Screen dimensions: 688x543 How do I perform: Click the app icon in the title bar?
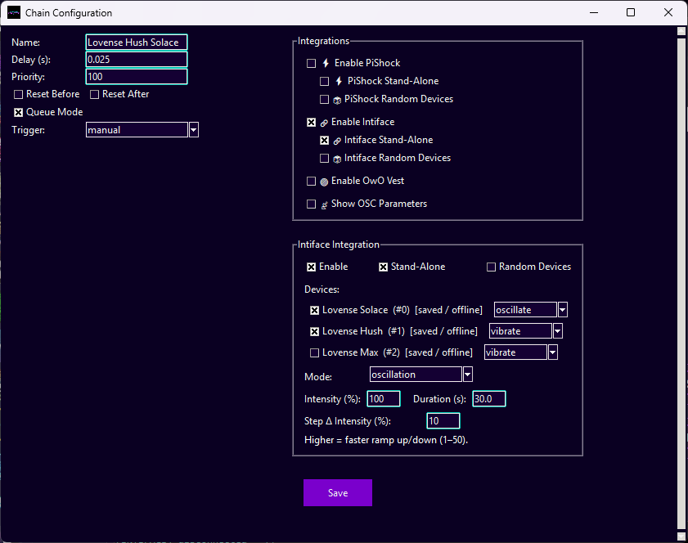pos(14,13)
